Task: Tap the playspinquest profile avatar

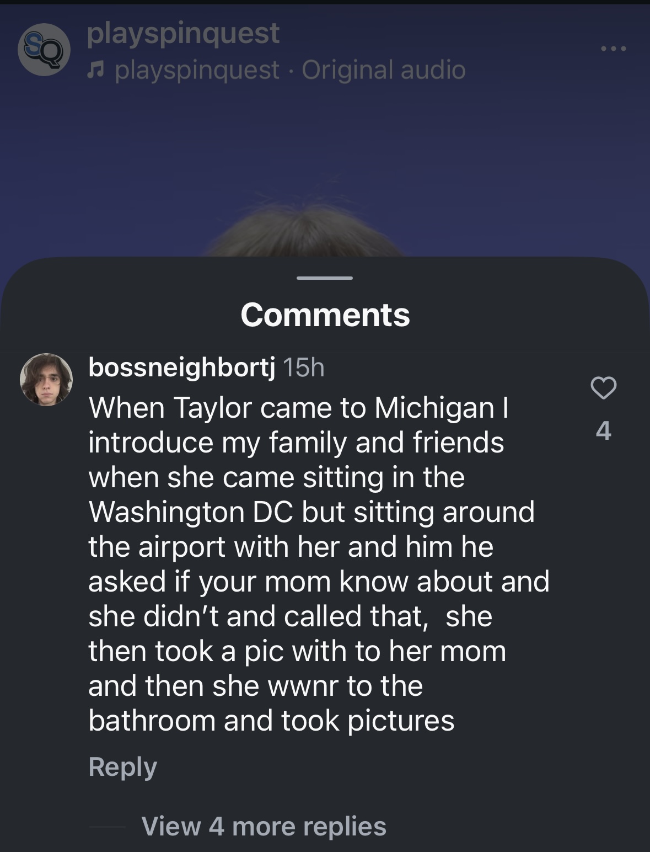Action: pos(45,51)
